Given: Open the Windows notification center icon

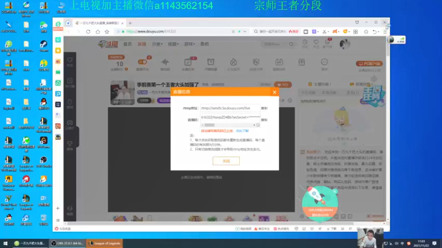Looking at the screenshot, I should (x=434, y=243).
